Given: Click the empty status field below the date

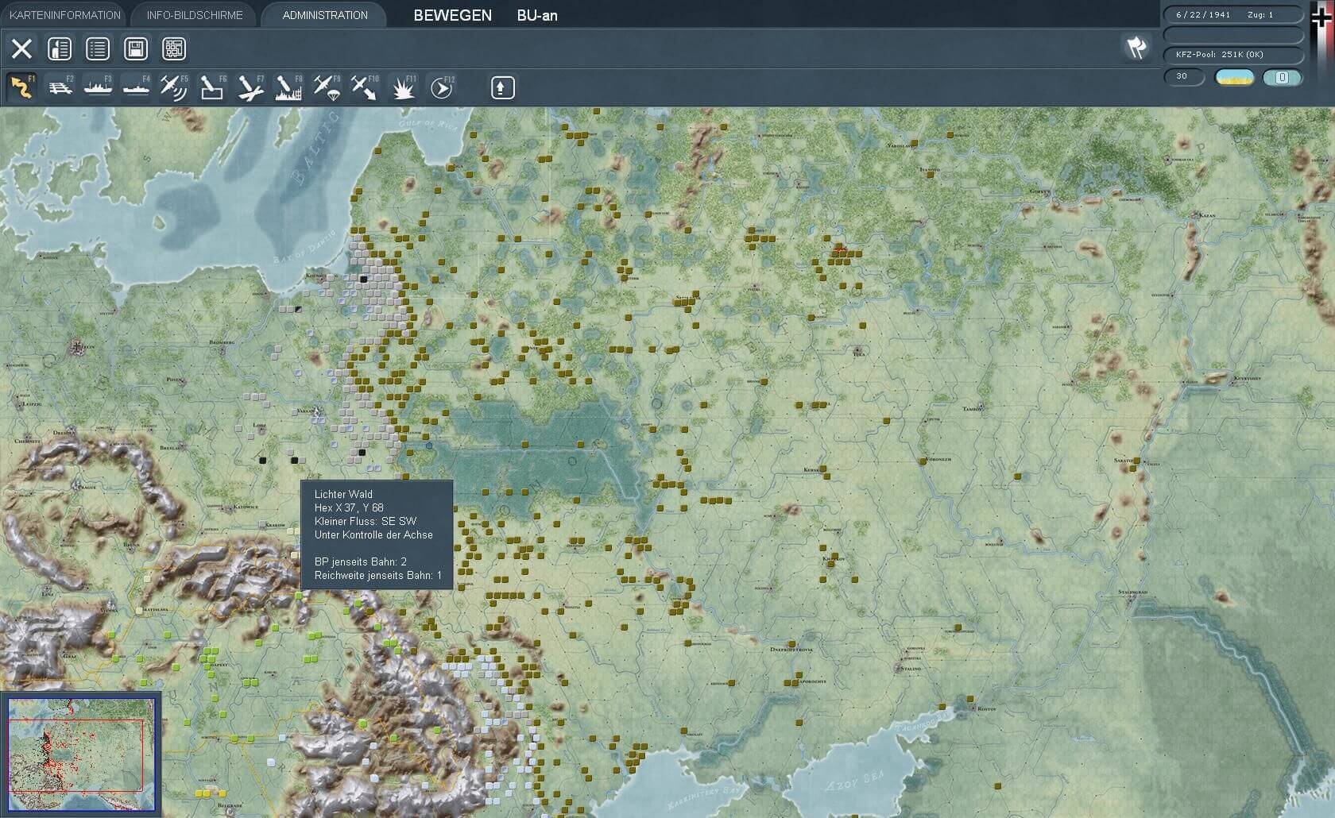Looking at the screenshot, I should pos(1232,35).
